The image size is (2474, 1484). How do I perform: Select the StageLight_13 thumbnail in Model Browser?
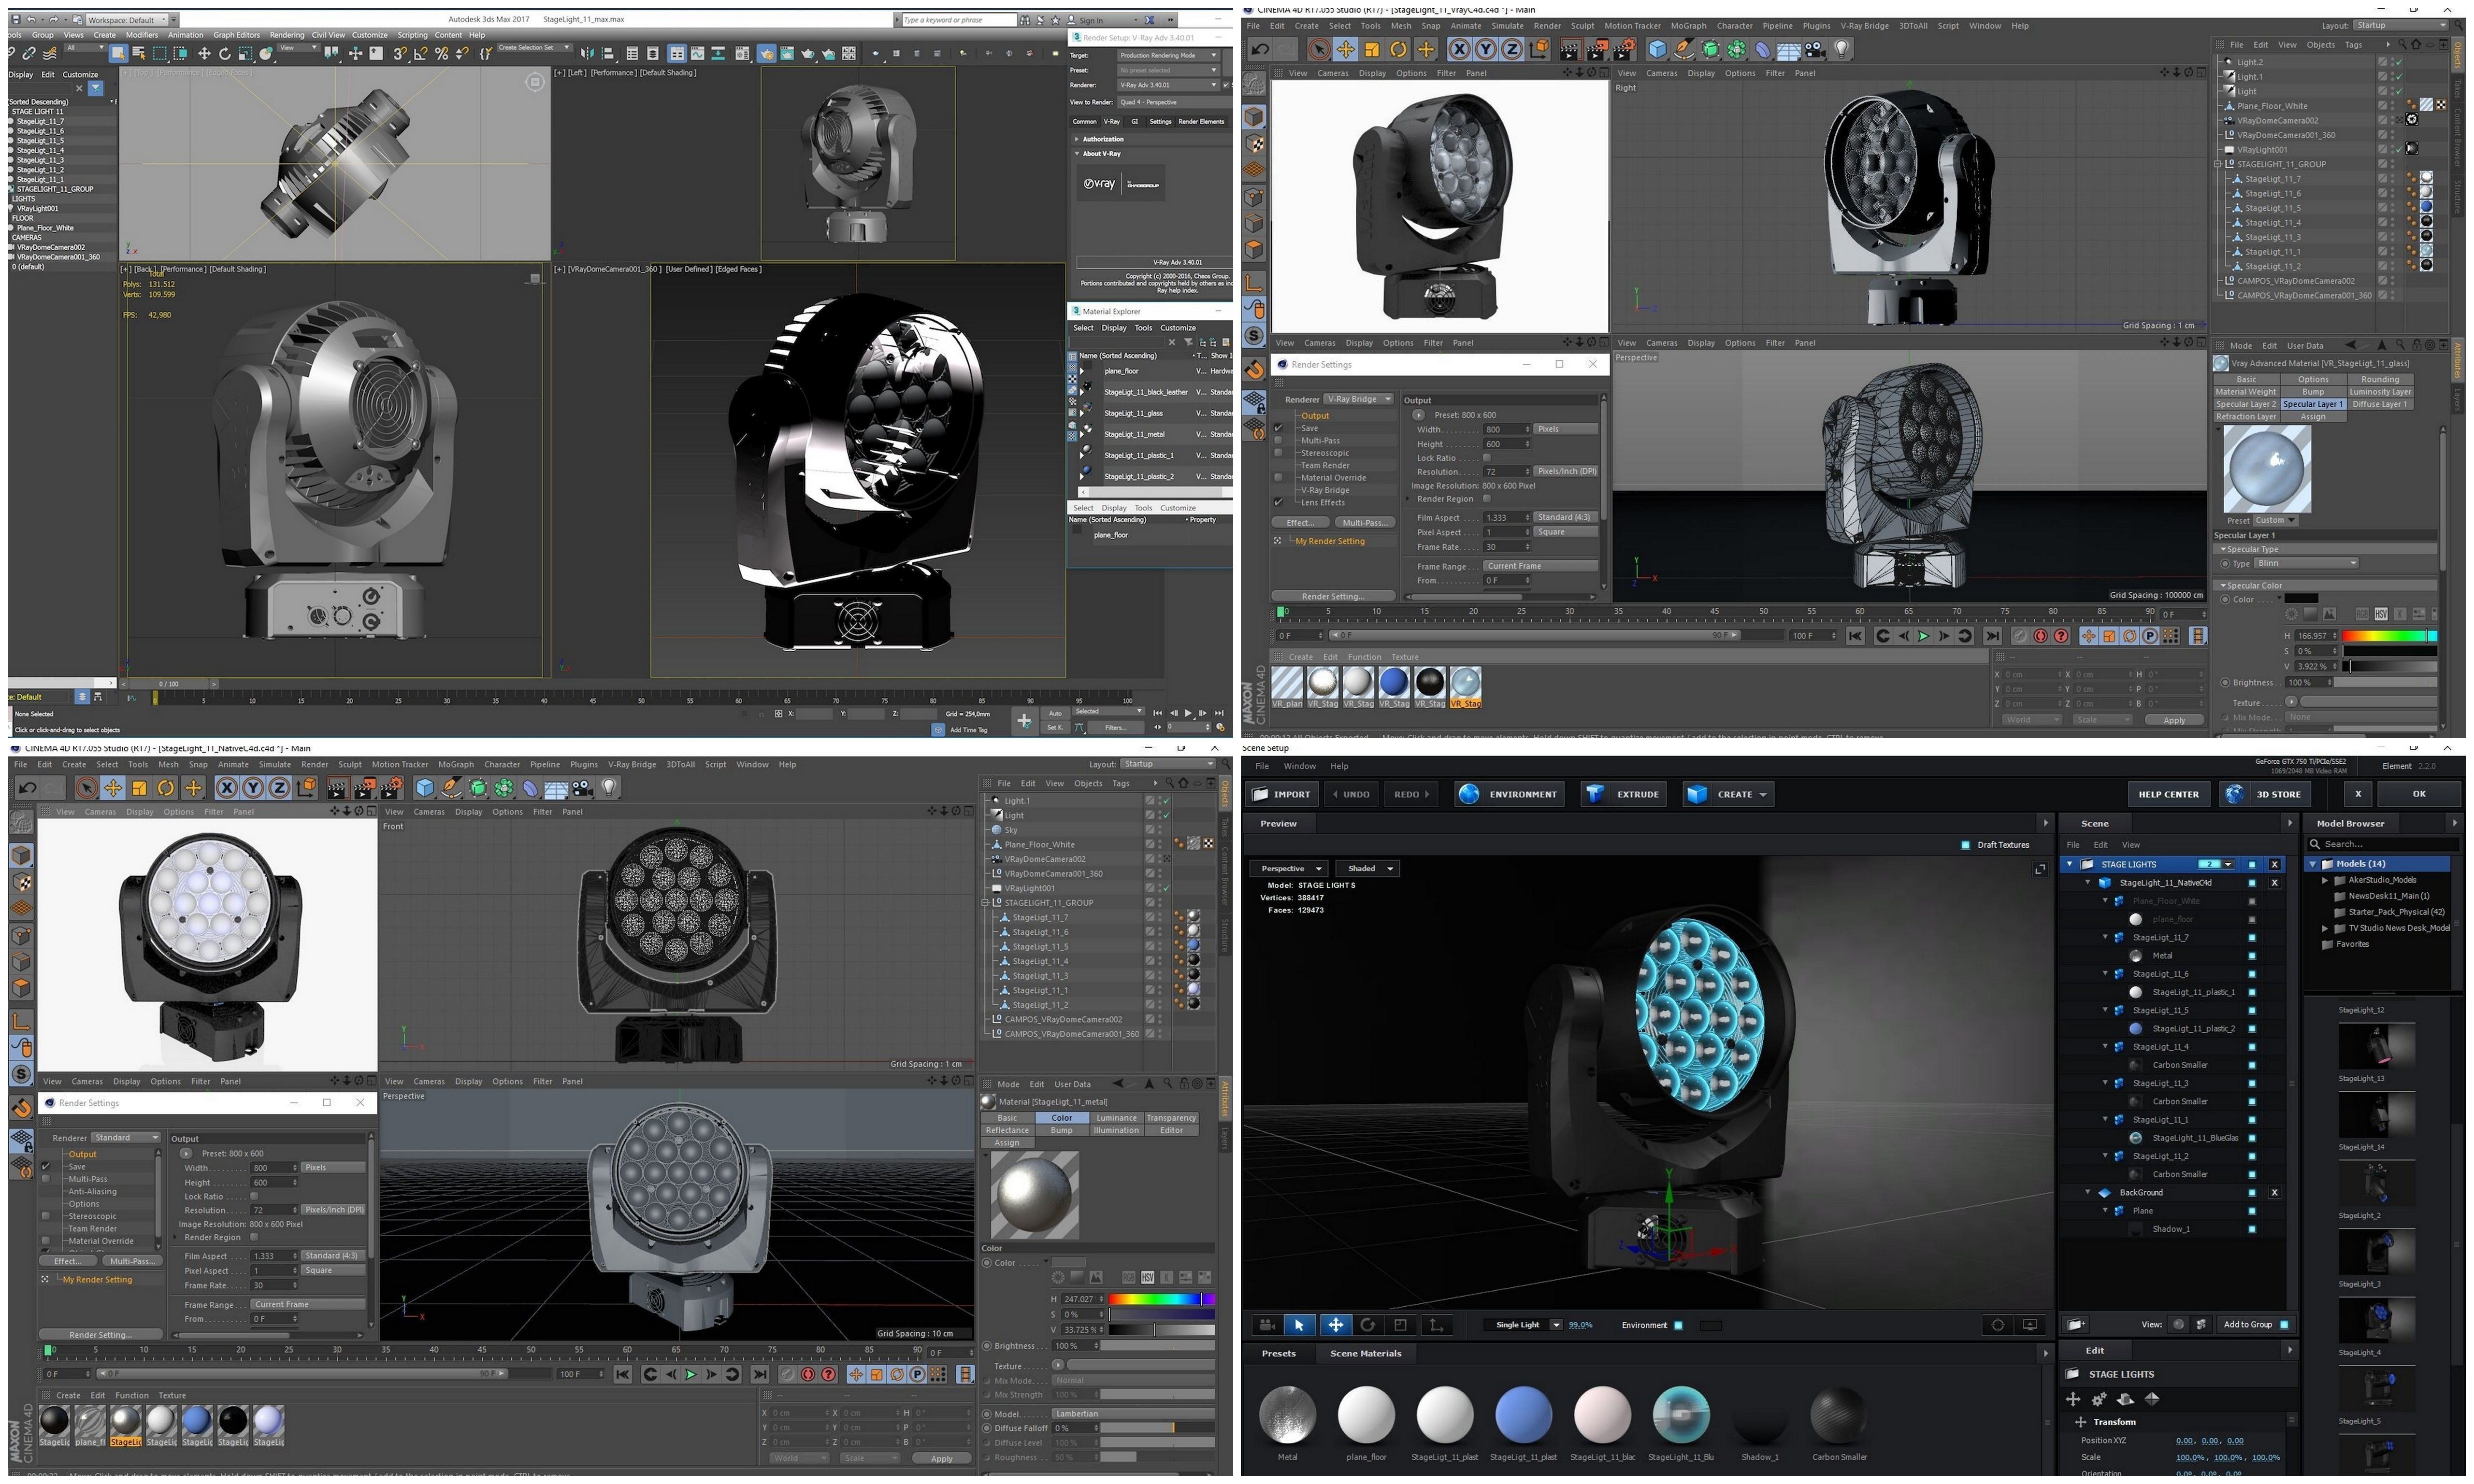pyautogui.click(x=2376, y=1046)
